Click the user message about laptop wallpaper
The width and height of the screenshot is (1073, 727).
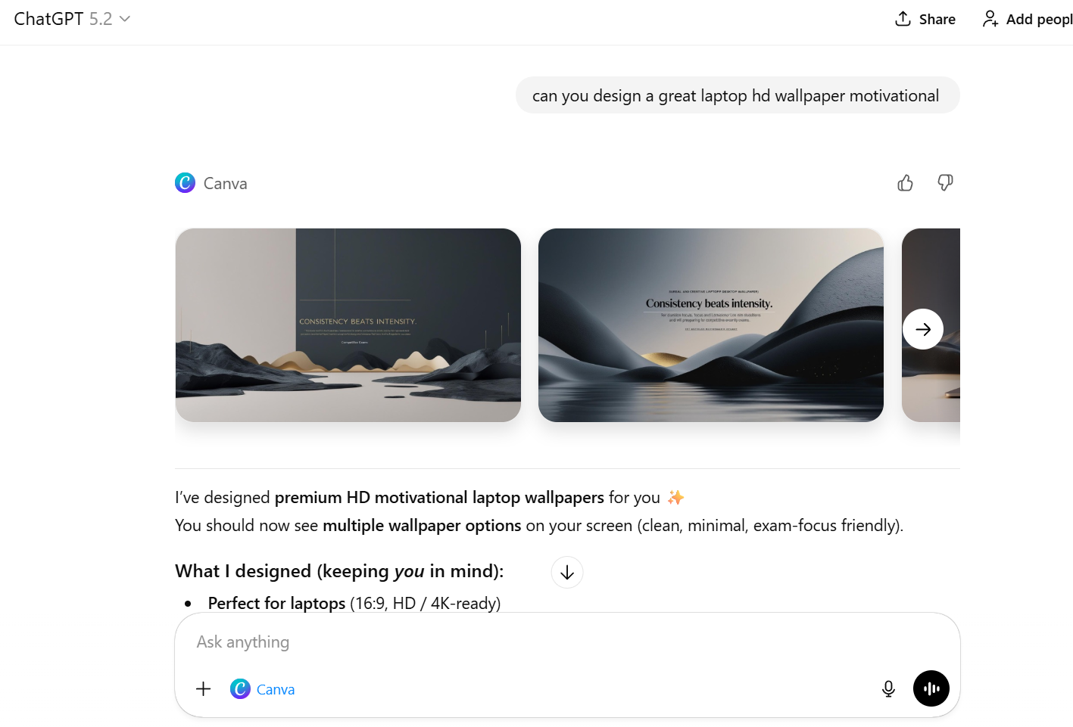(738, 95)
